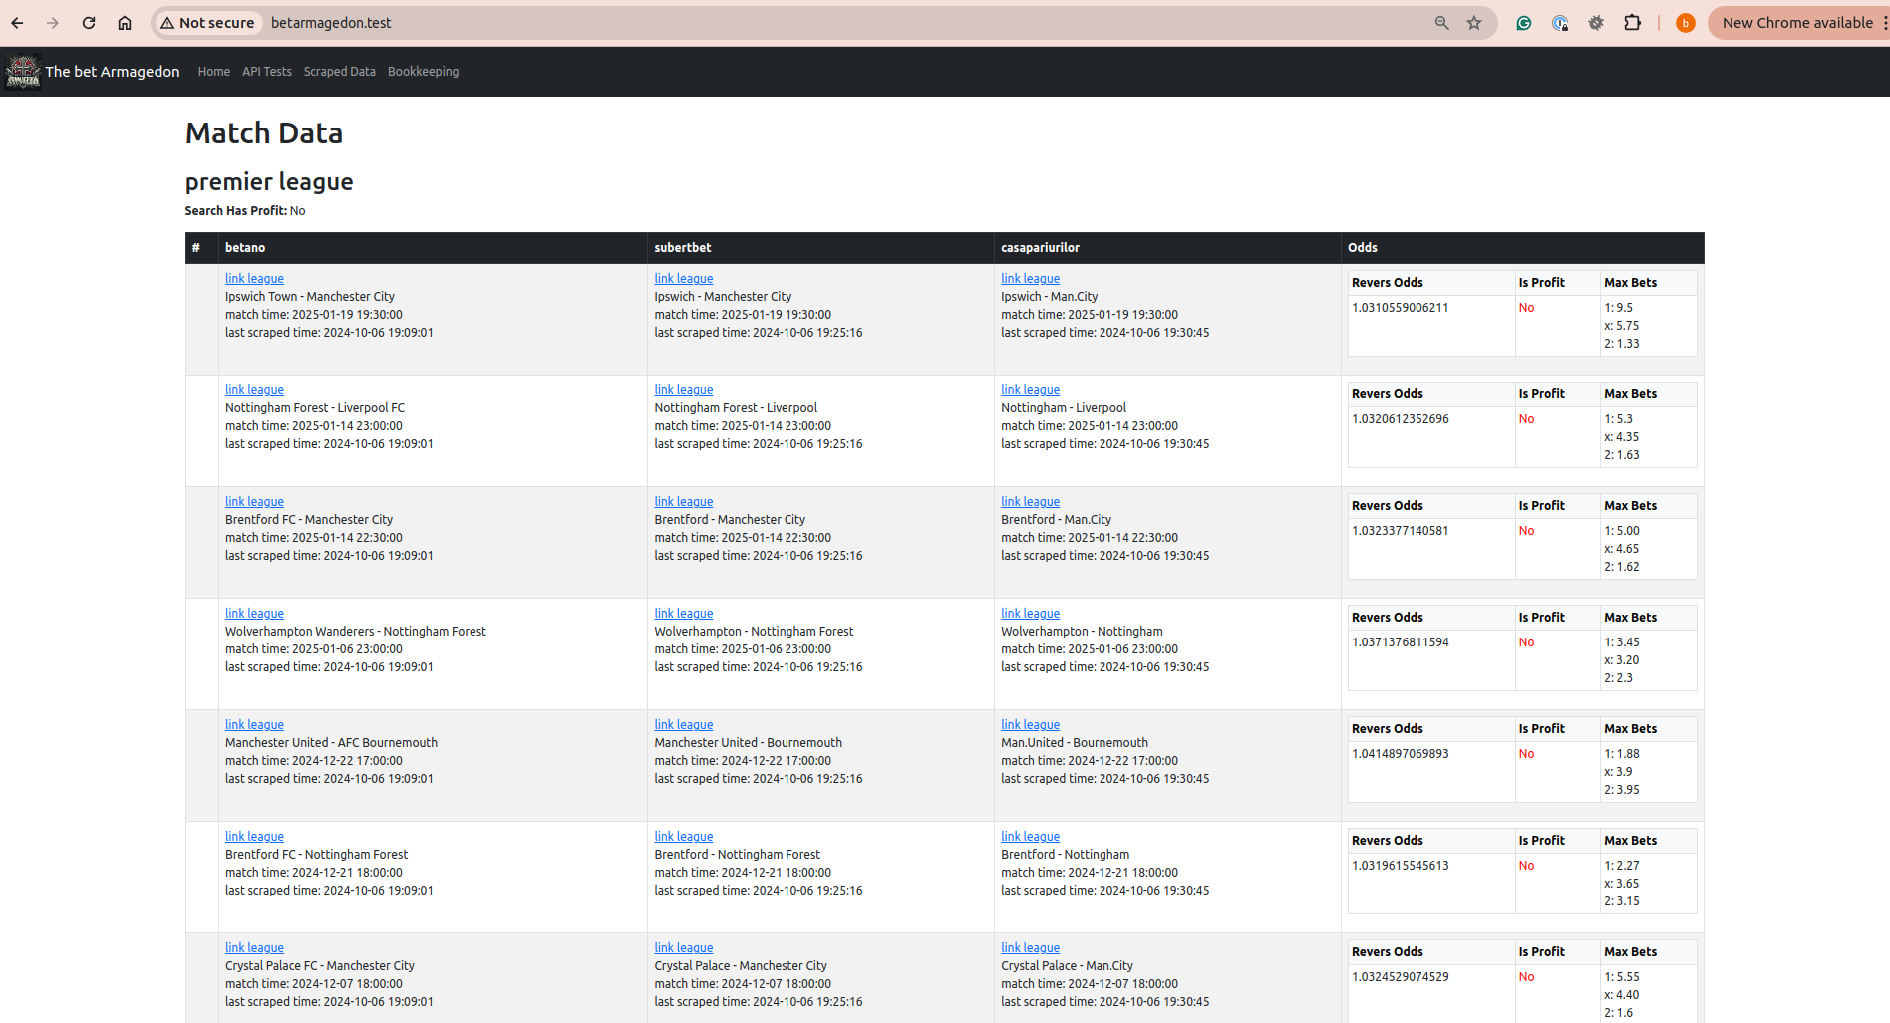This screenshot has width=1890, height=1023.
Task: Open betano link league for Manchester United - AFC Bournemouth
Action: [x=254, y=725]
